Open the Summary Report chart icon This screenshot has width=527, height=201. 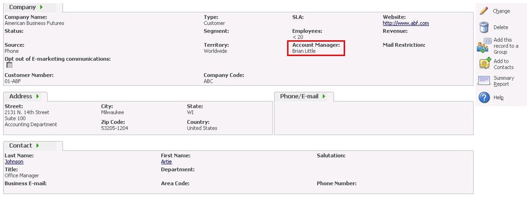pos(484,81)
